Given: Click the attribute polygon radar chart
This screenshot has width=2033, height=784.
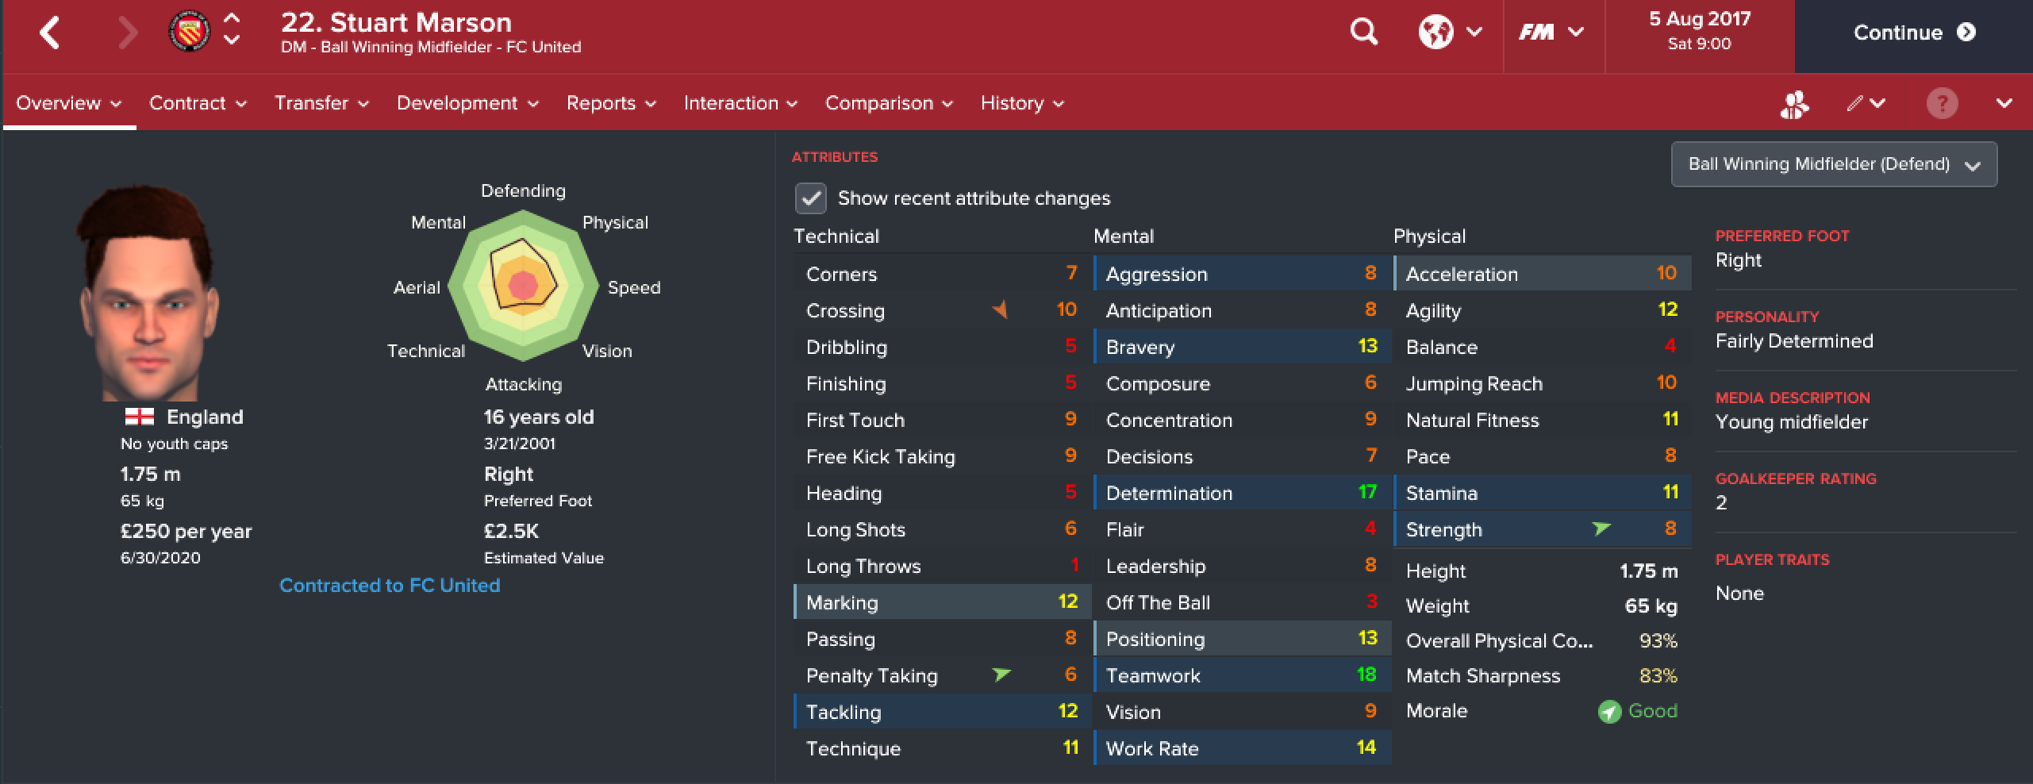Looking at the screenshot, I should (x=523, y=286).
